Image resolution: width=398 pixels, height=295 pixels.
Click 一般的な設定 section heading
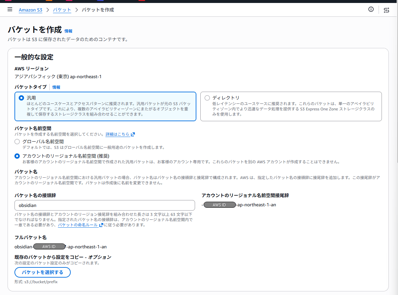34,57
